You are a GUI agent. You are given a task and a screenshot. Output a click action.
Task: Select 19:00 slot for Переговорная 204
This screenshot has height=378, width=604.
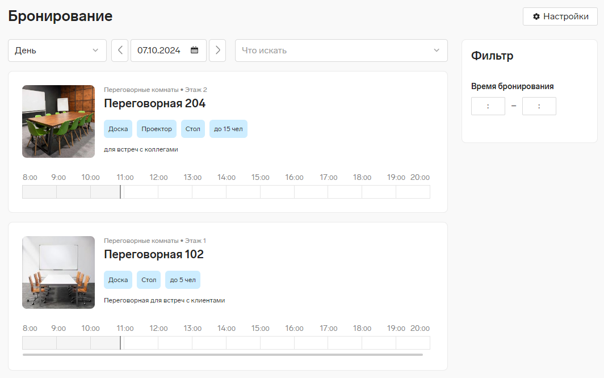pyautogui.click(x=413, y=192)
